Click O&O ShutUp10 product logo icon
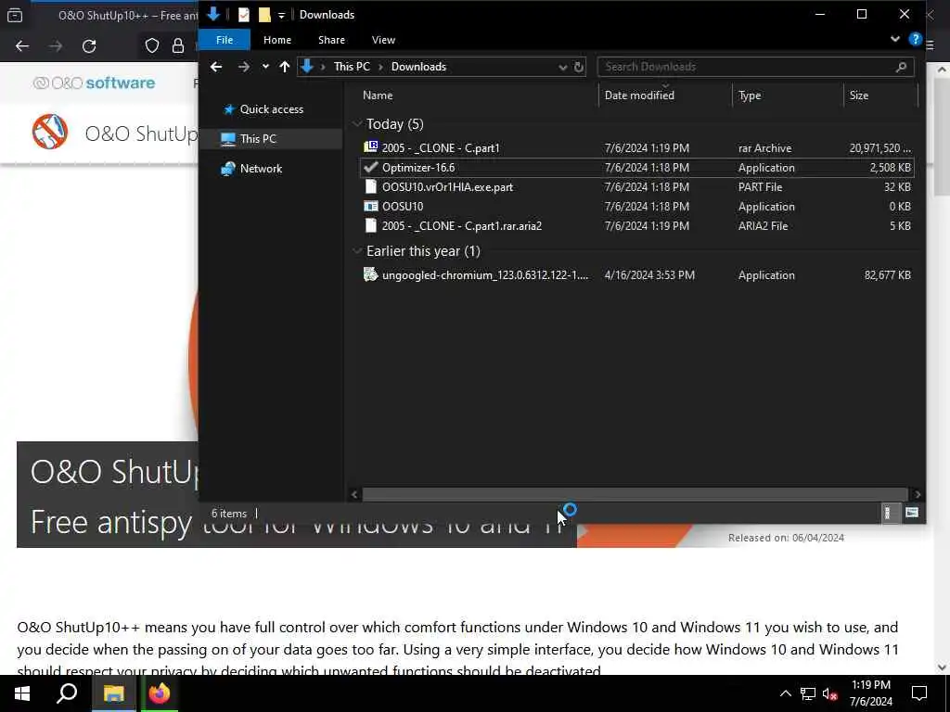Screen dimensions: 950x712 point(50,132)
